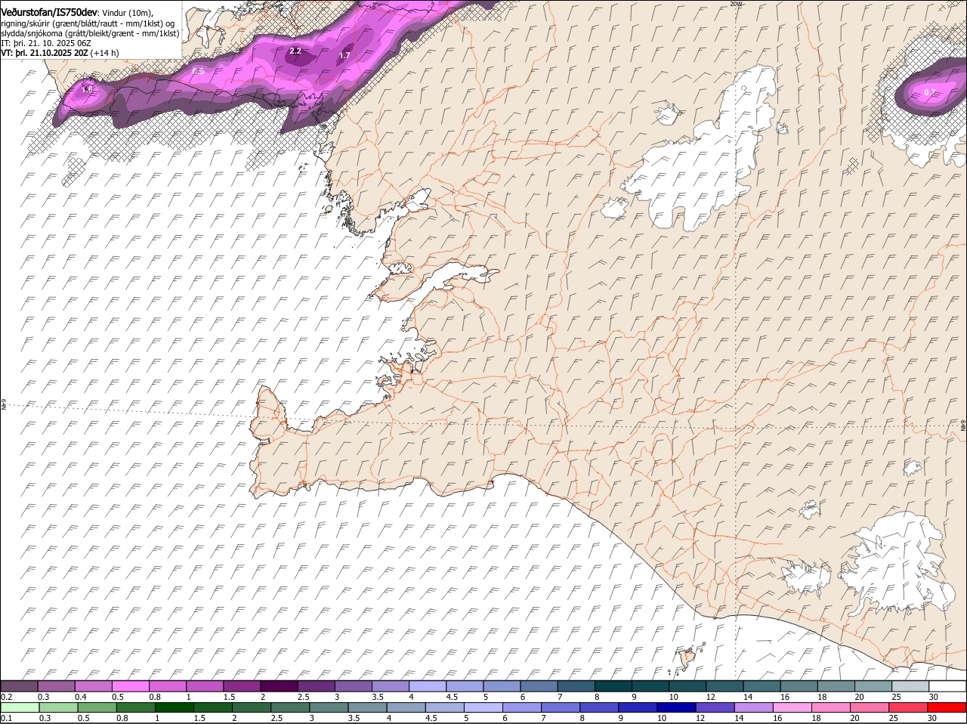Screen dimensions: 967x724
Task: Click the 2.2 precipitation value on the purple band
Action: (x=295, y=51)
